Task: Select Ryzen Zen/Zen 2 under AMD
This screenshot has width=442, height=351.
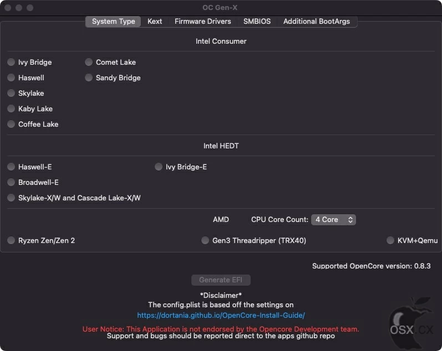Action: pos(11,240)
